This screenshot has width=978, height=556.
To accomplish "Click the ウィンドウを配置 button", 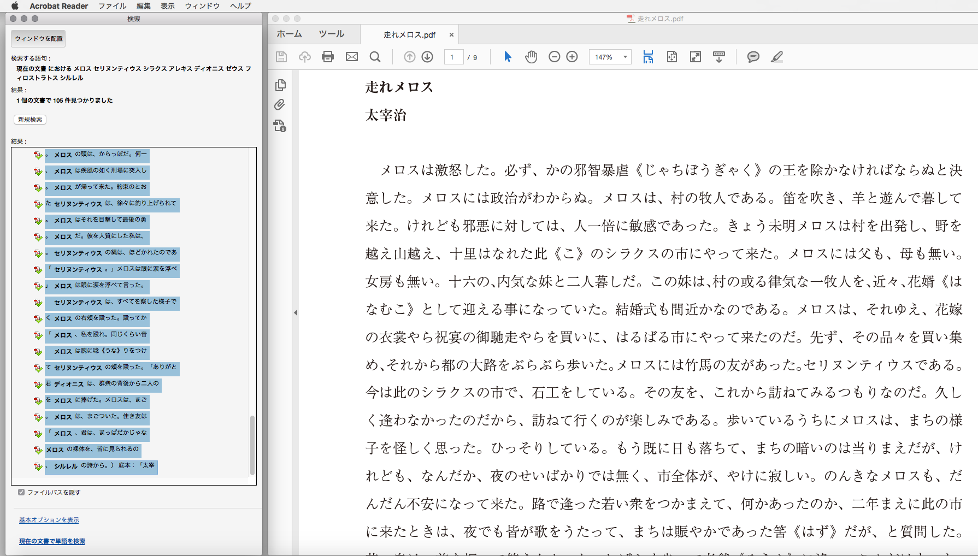I will 38,39.
